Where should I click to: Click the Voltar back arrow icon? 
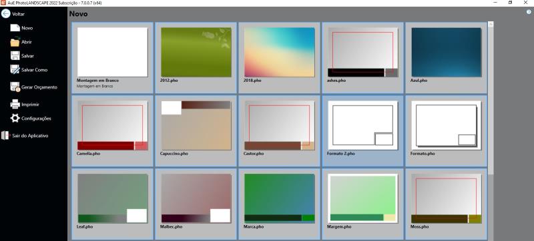coord(5,14)
